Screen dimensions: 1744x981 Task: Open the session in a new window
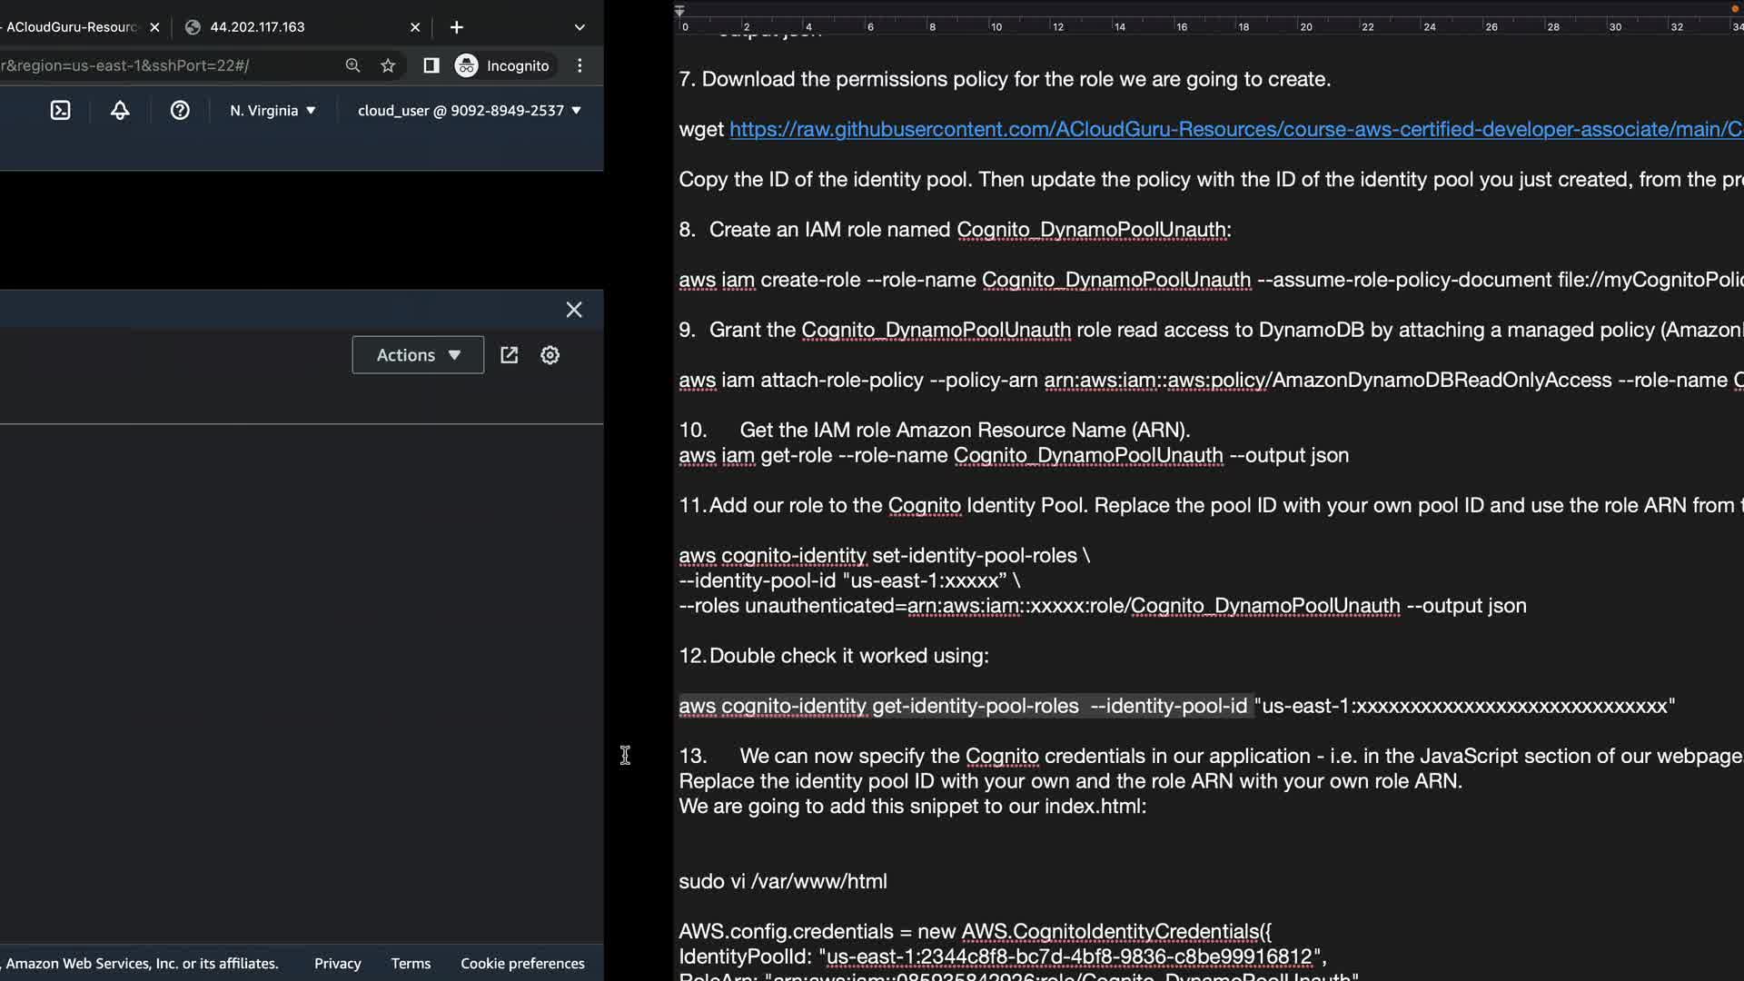tap(509, 355)
